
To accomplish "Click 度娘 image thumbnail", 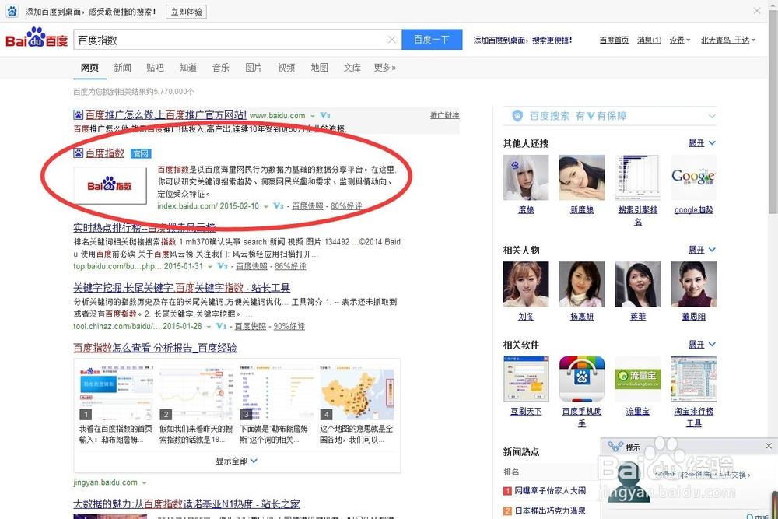I will point(526,177).
